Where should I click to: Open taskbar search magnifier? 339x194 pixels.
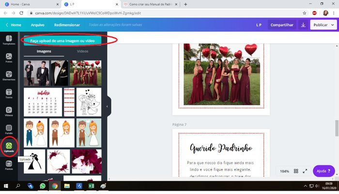point(18,186)
